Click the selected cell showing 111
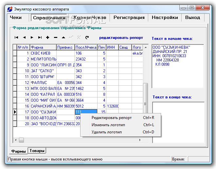The image size is (216, 169). (x=86, y=112)
